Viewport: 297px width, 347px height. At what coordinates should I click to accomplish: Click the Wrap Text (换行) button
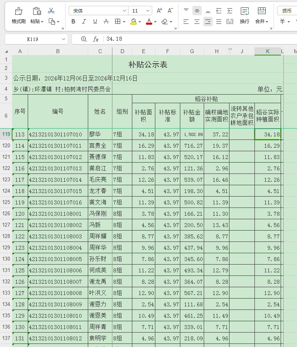[245, 16]
